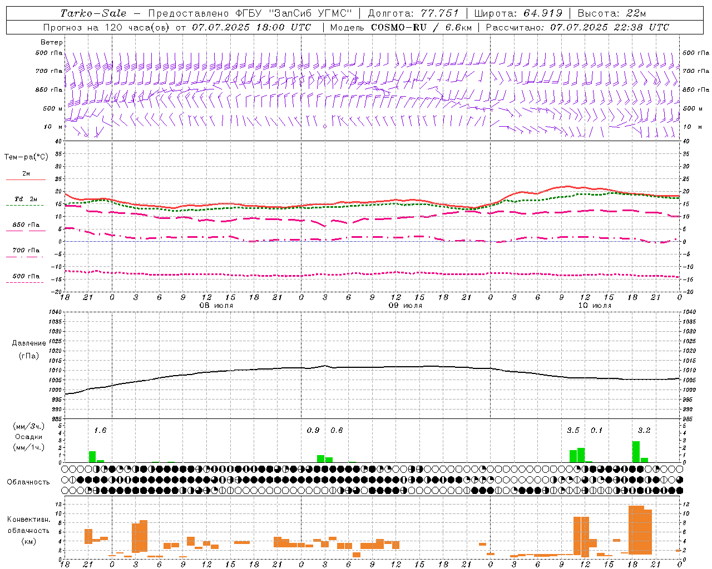Click the (мм/1ч.) unit label

coord(29,447)
